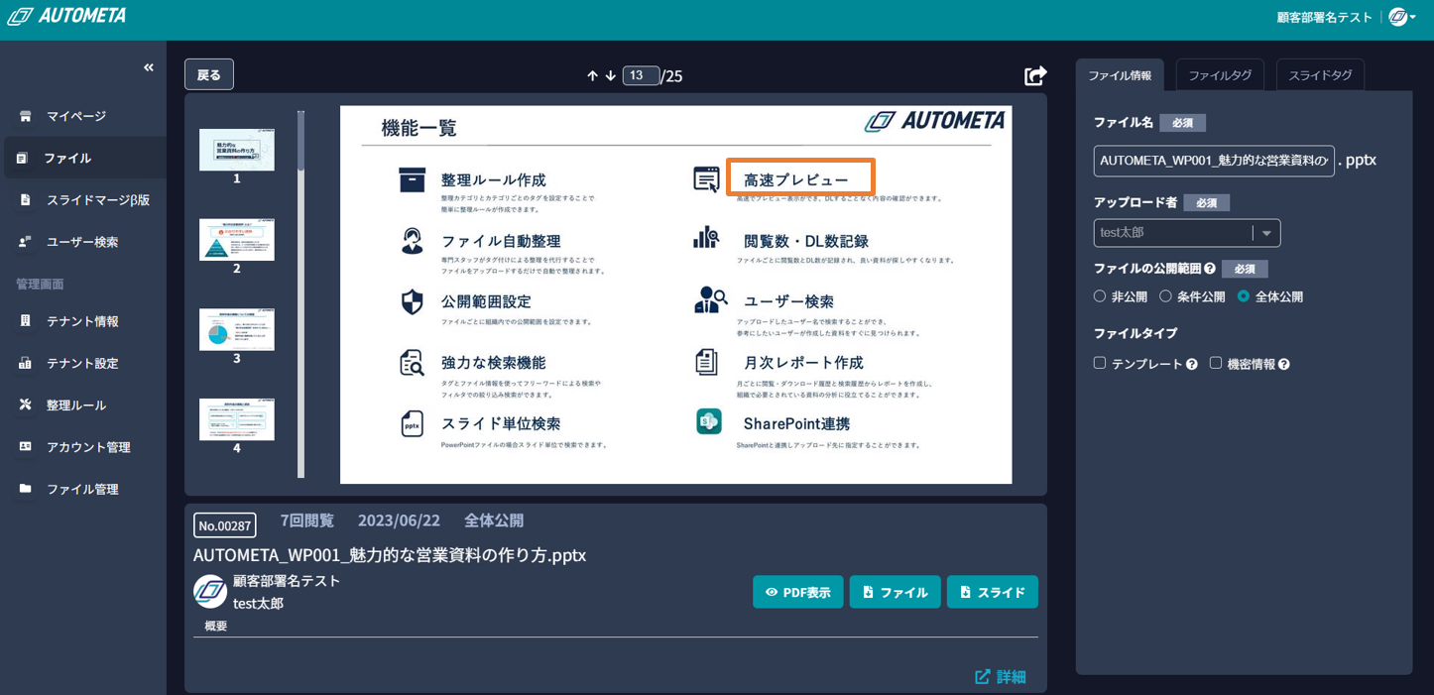Screen dimensions: 1434x695
Task: Click the 戻る back button
Action: 209,74
